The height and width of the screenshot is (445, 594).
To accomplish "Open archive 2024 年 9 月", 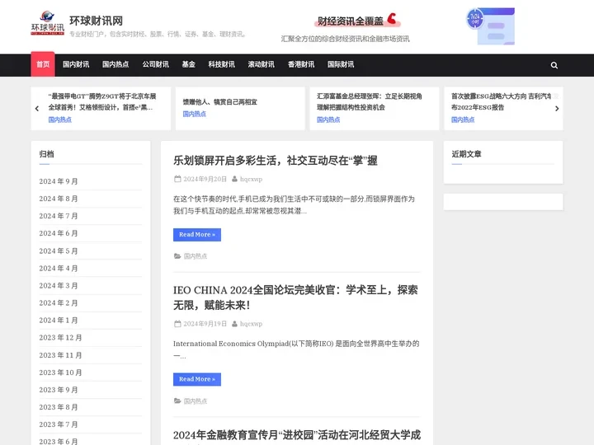I will point(59,181).
